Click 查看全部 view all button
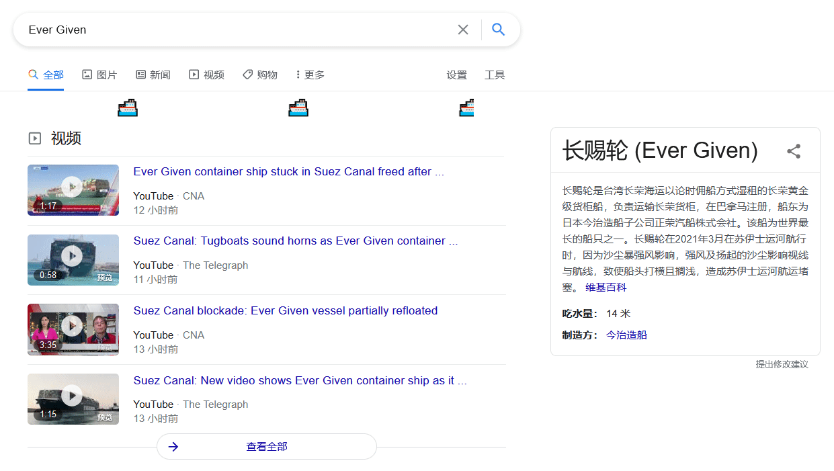Screen dimensions: 834x471 point(267,447)
